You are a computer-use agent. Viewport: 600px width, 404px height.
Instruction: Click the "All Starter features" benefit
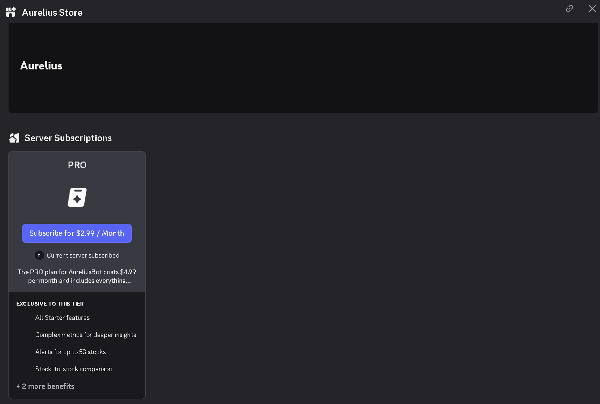[62, 317]
